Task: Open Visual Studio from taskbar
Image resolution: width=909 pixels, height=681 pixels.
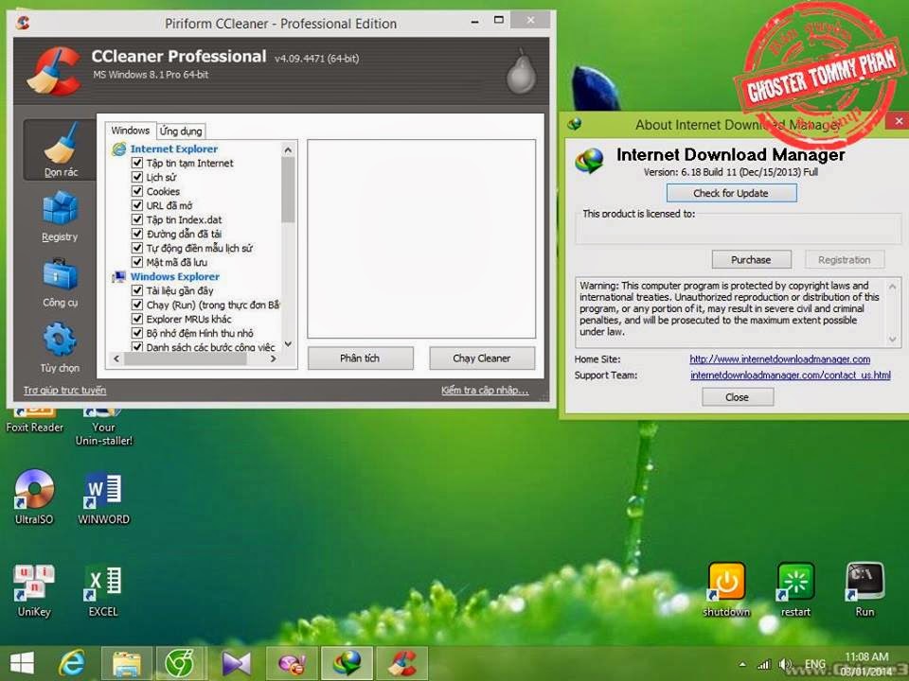Action: [x=236, y=664]
